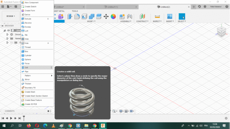Expand the Named Views node
The width and height of the screenshot is (230, 129).
7,38
